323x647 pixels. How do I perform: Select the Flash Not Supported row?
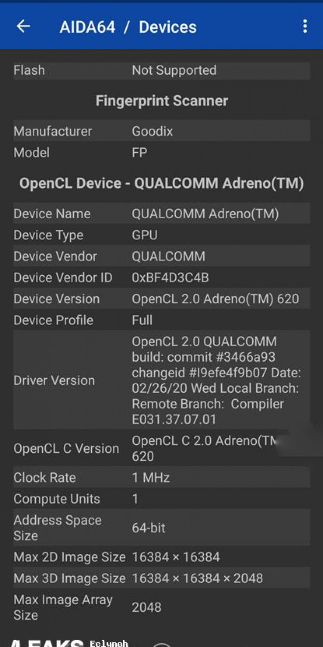pyautogui.click(x=161, y=70)
